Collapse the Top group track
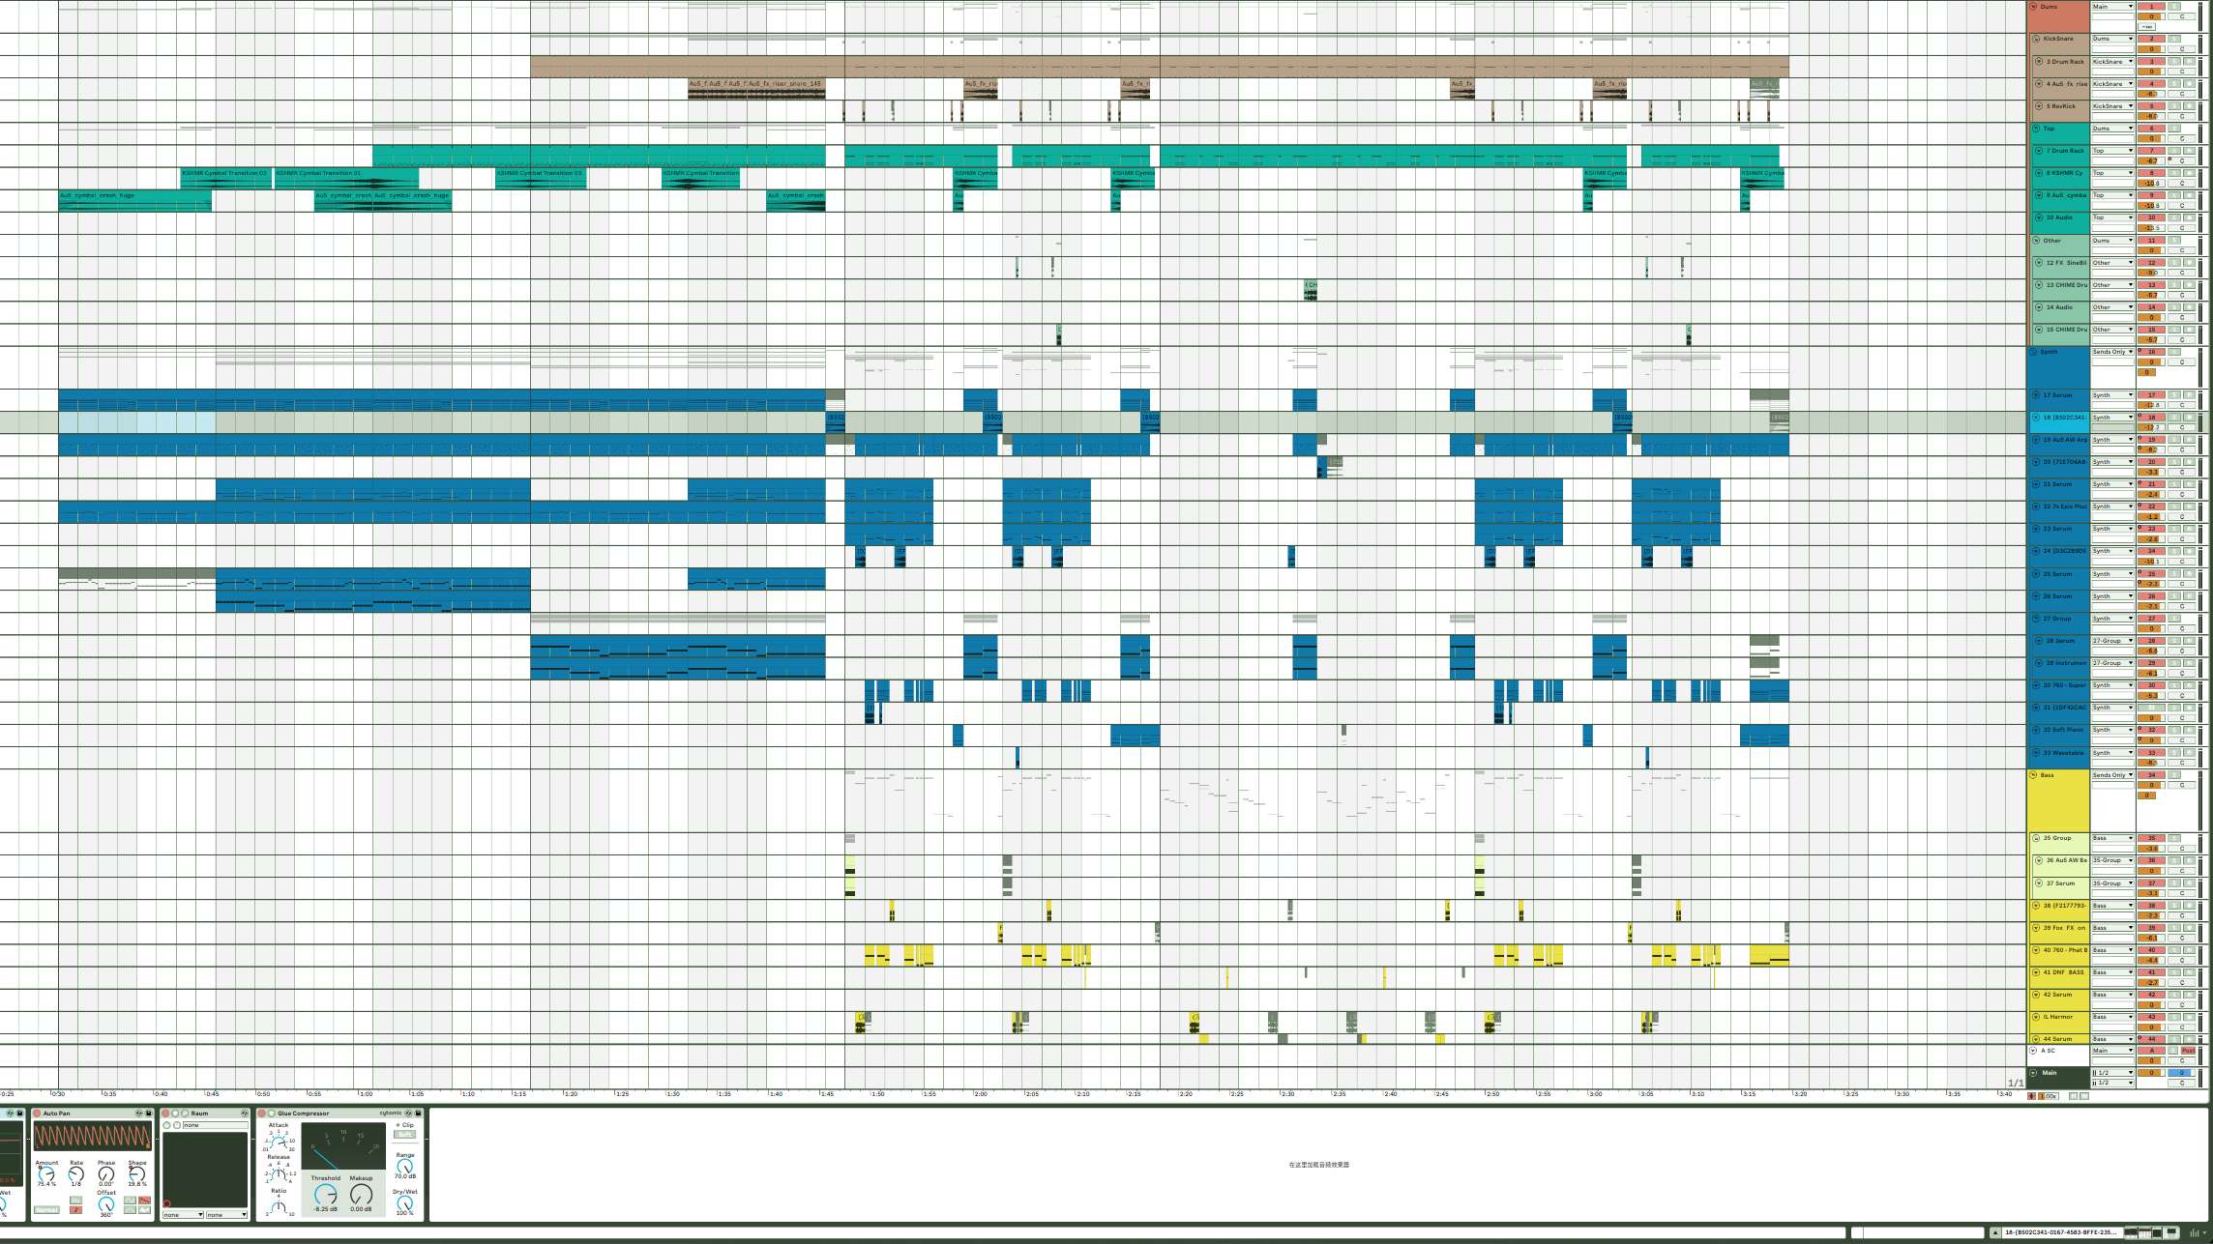The height and width of the screenshot is (1244, 2213). click(x=2035, y=129)
